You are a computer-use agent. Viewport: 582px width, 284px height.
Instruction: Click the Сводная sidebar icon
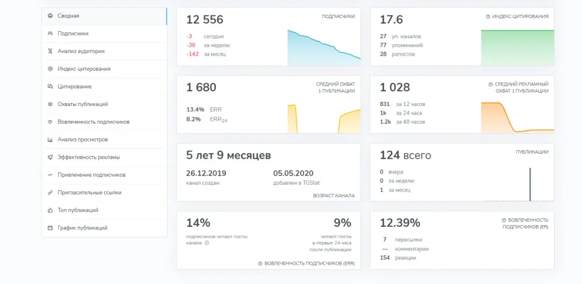coord(50,16)
